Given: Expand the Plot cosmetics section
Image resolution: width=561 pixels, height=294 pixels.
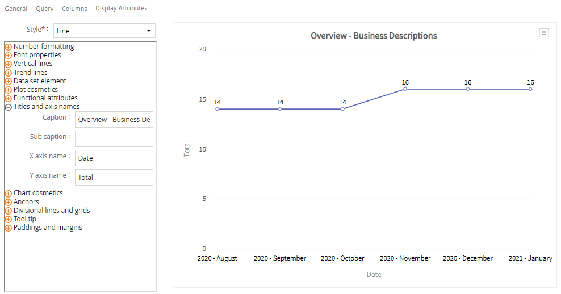Looking at the screenshot, I should tap(9, 90).
